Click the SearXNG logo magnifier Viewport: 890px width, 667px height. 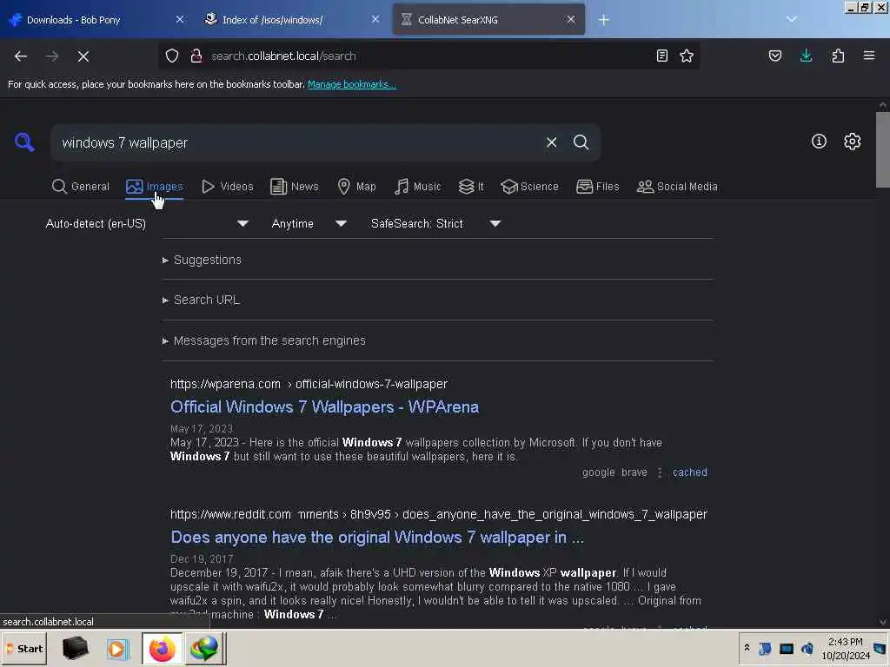tap(23, 142)
